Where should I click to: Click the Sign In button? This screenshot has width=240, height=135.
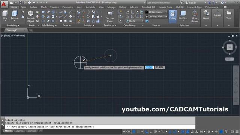pos(191,3)
